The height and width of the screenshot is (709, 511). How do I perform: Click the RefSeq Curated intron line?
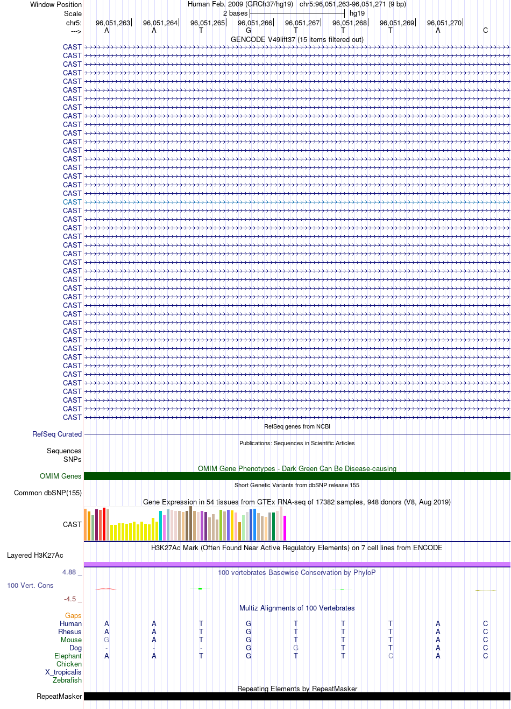(x=297, y=434)
